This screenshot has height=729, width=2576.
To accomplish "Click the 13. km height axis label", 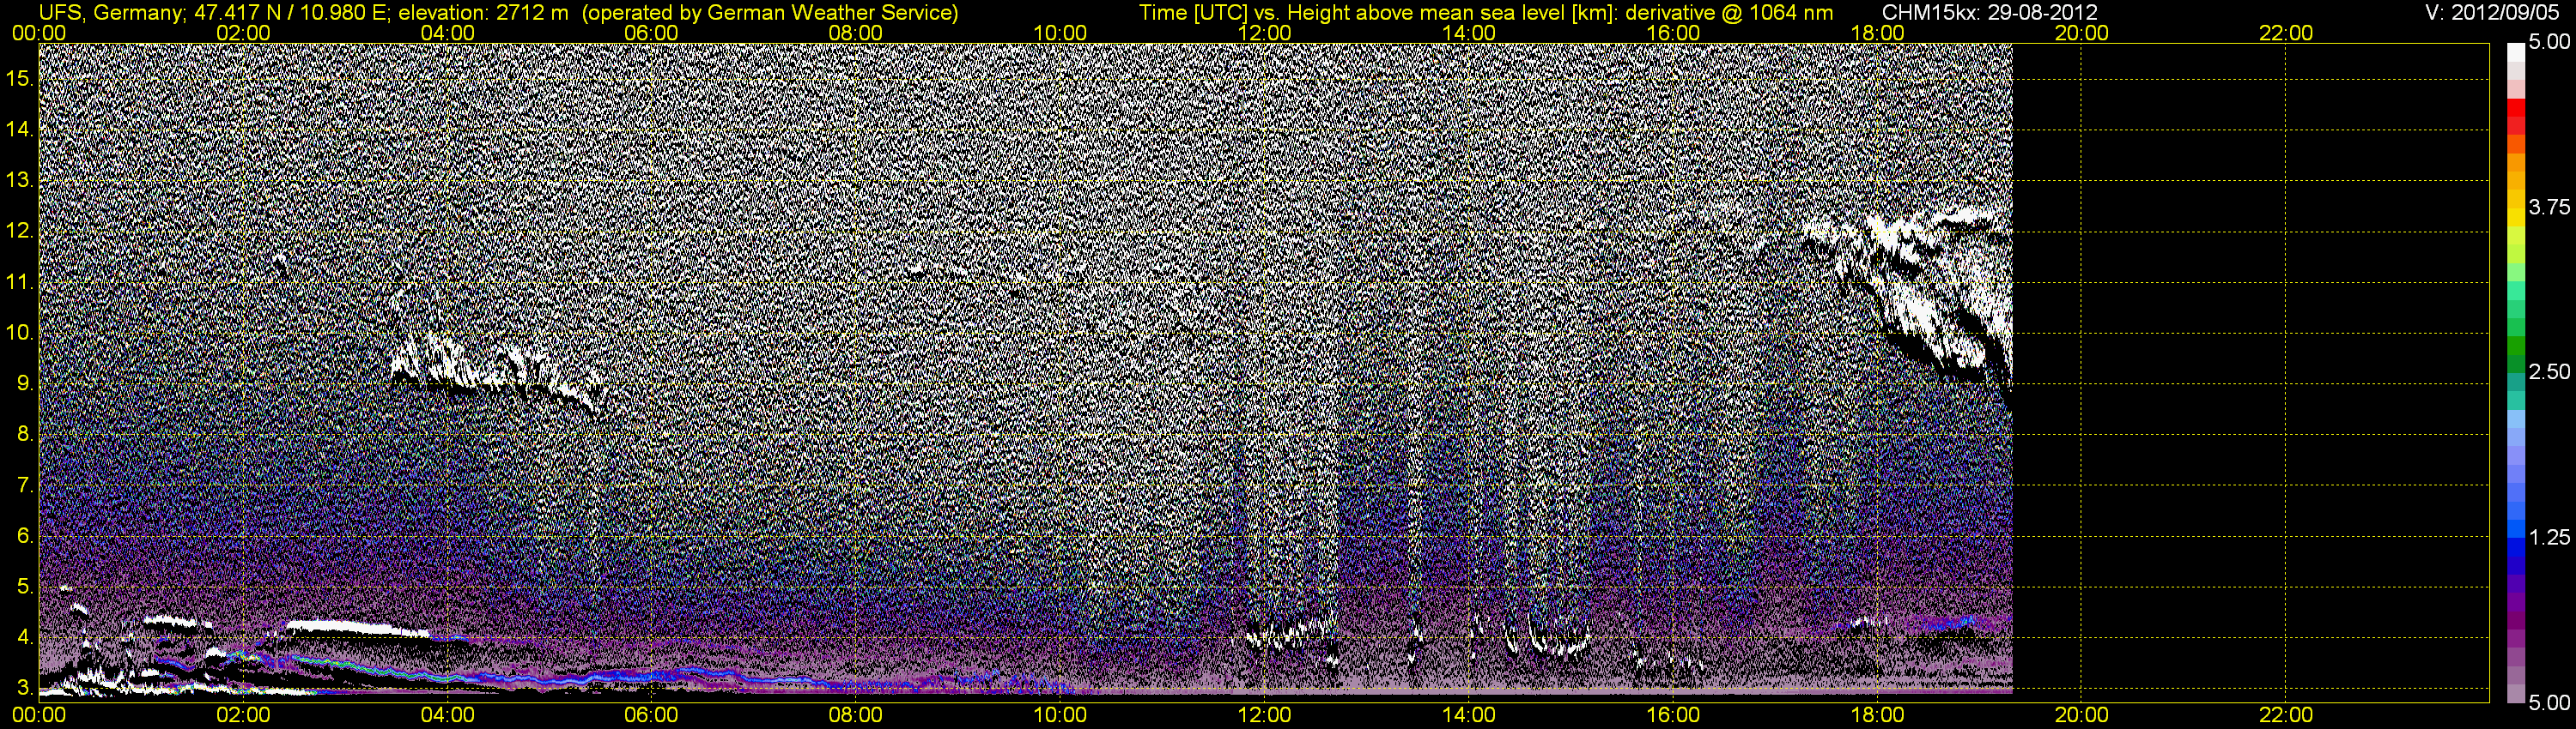I will (20, 180).
